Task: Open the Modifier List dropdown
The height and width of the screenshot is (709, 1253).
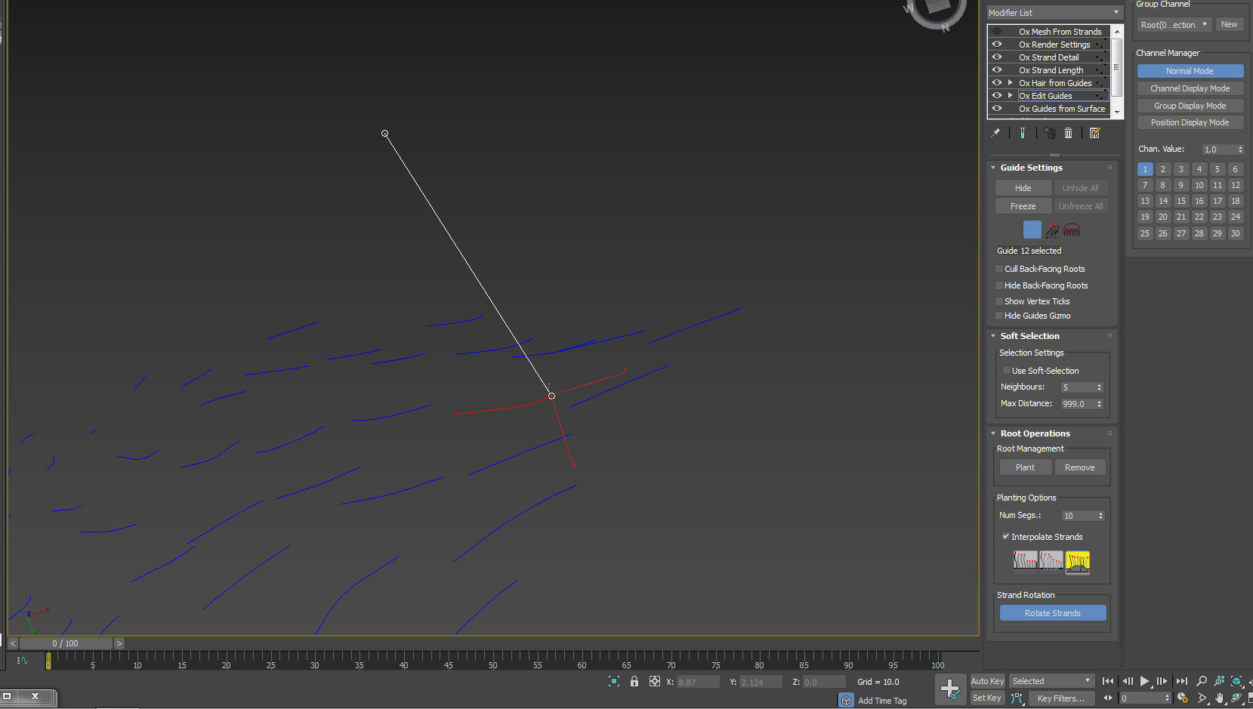Action: (x=1054, y=13)
